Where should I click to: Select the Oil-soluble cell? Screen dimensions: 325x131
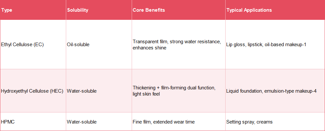(99, 45)
